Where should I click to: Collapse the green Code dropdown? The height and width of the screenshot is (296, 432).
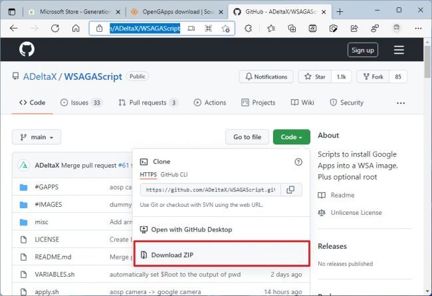292,137
